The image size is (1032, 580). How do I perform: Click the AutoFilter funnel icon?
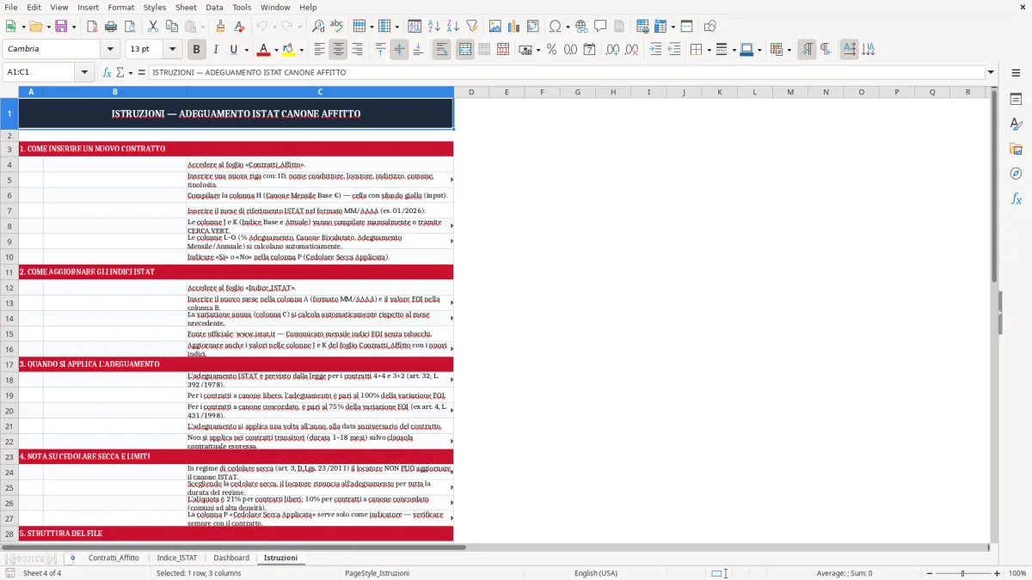click(472, 27)
